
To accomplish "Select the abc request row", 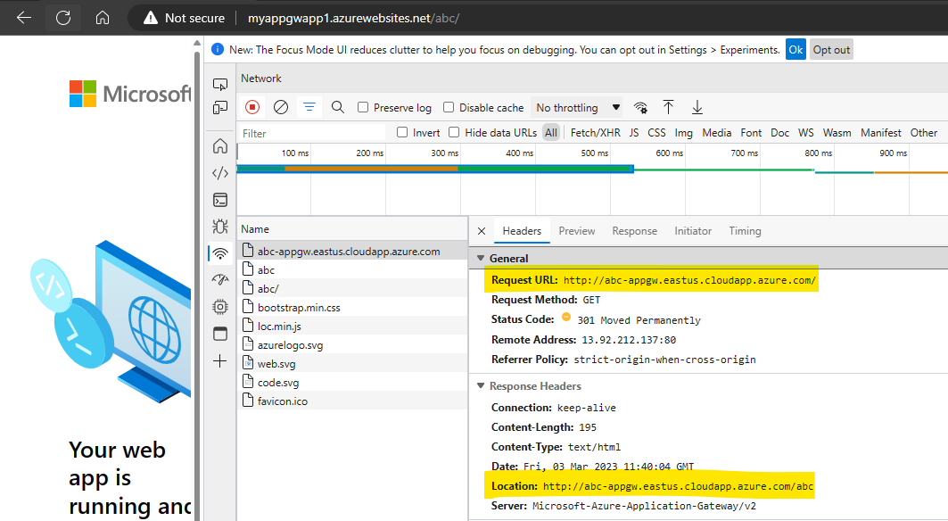I will [x=352, y=270].
